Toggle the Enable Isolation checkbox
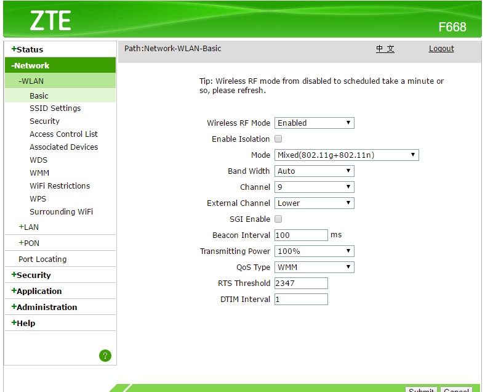The width and height of the screenshot is (493, 392). (x=278, y=139)
